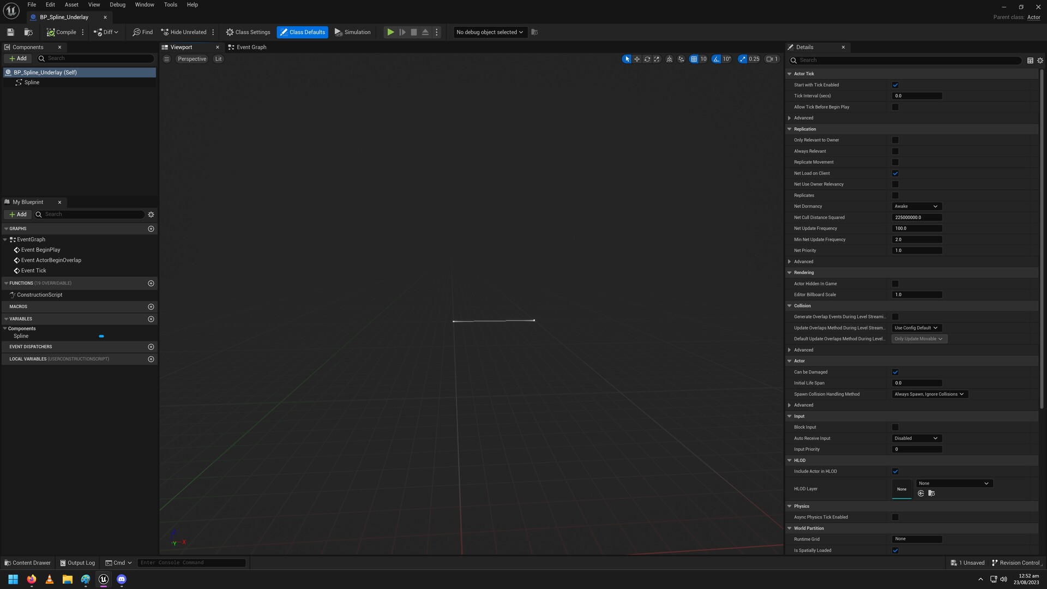1047x589 pixels.
Task: Click the Class Defaults button
Action: [302, 32]
